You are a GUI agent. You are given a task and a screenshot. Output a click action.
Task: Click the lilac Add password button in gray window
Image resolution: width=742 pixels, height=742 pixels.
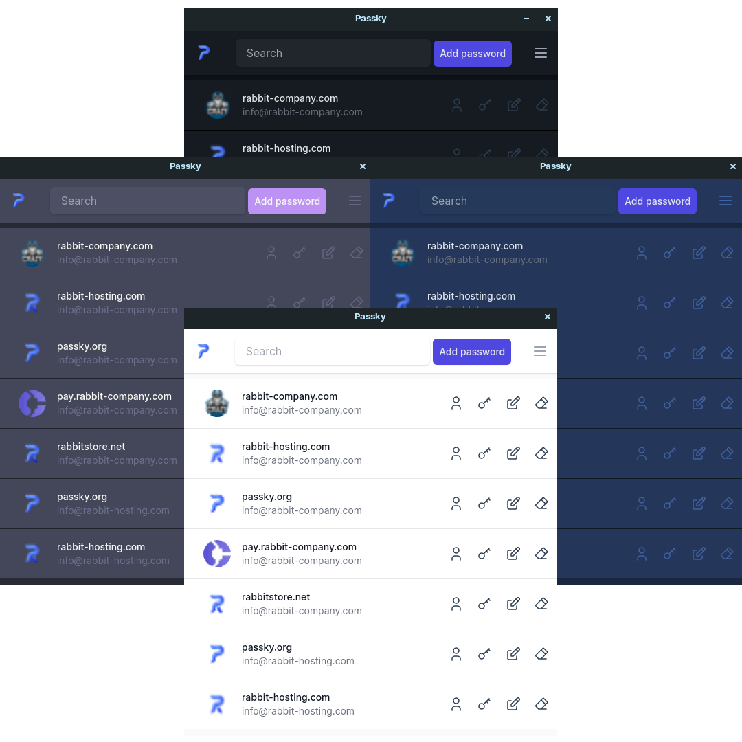click(287, 201)
